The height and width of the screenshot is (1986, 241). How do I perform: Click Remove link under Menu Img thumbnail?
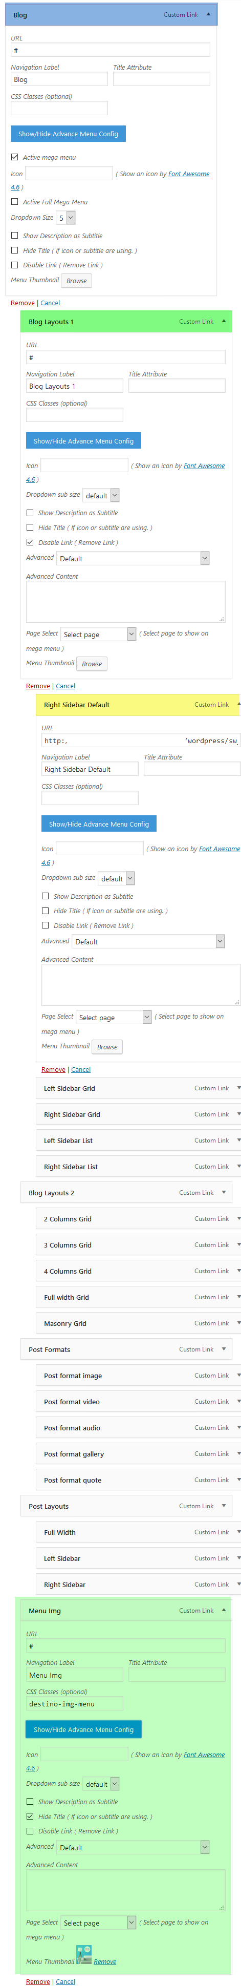(x=105, y=1961)
